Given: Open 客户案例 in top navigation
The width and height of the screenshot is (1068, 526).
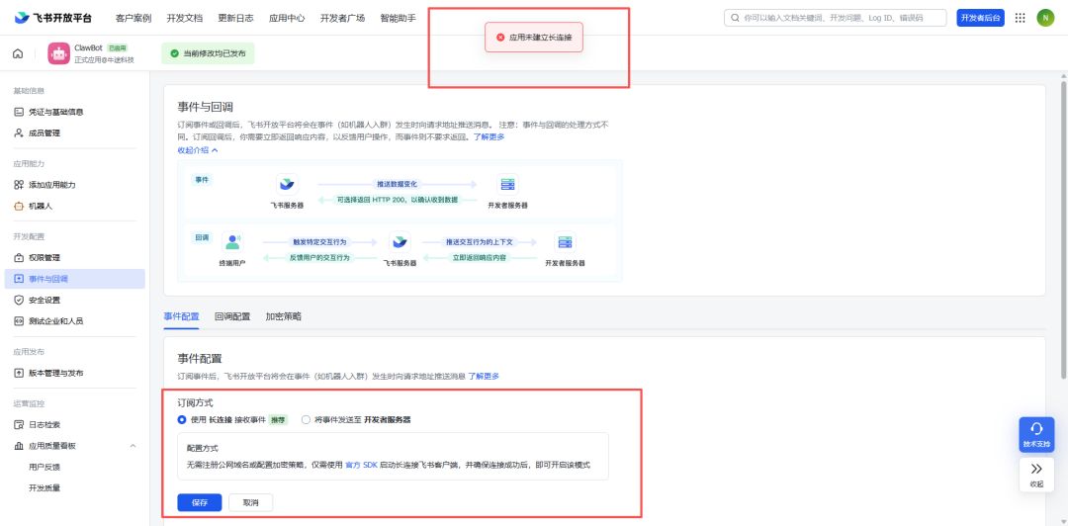Looking at the screenshot, I should (133, 18).
